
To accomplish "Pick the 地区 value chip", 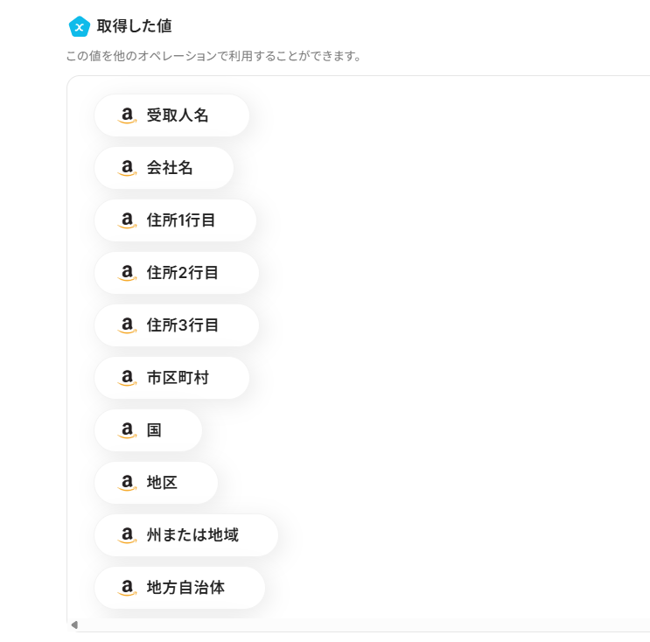I will [x=157, y=483].
